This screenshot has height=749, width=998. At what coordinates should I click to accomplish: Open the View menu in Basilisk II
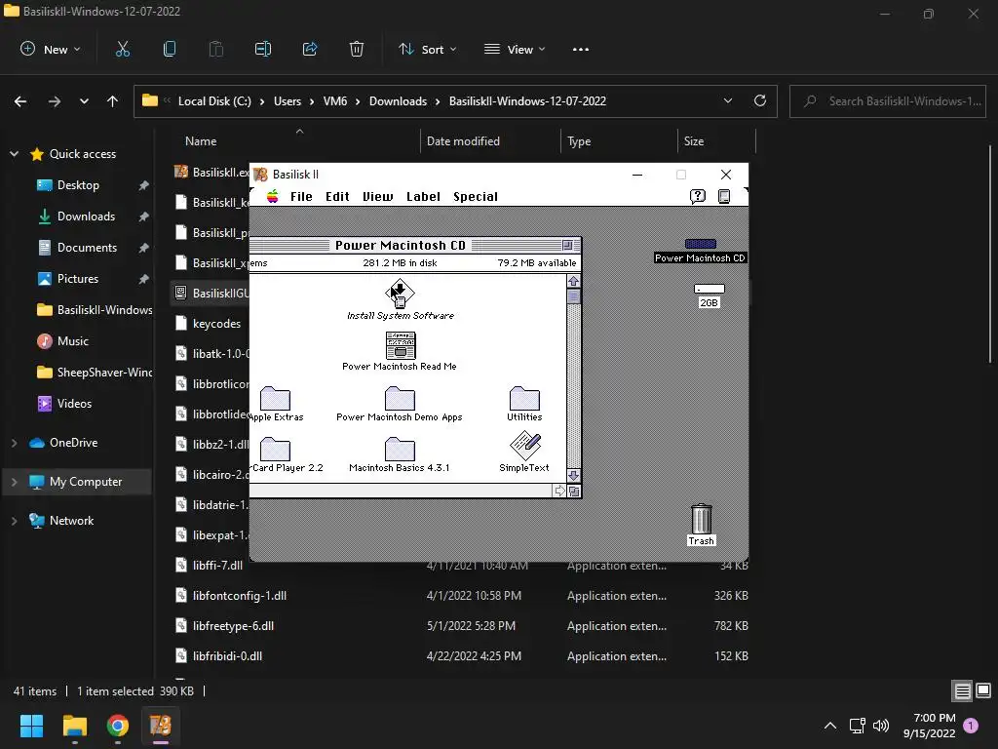[x=377, y=197]
